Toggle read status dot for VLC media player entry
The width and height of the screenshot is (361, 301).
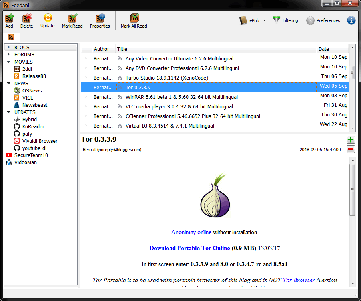(x=86, y=107)
